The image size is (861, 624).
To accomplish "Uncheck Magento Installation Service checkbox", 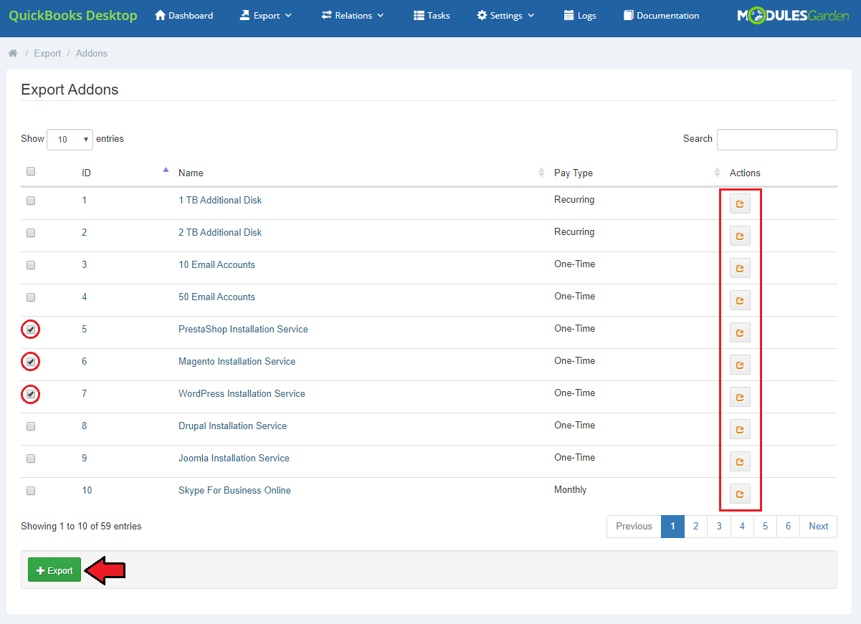I will point(31,363).
